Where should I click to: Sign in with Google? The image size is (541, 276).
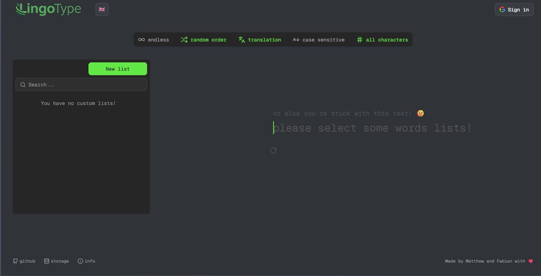click(514, 10)
